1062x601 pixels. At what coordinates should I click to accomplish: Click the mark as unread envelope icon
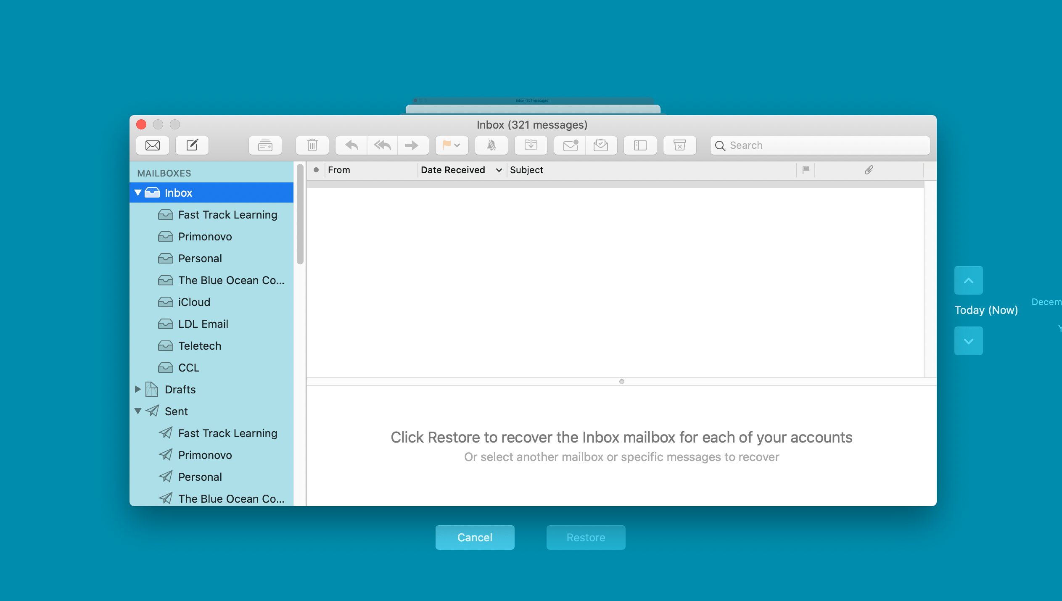point(571,145)
